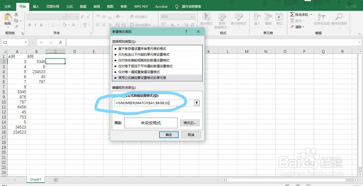Click the 格式(F)... button
This screenshot has height=186, width=363.
coord(190,123)
